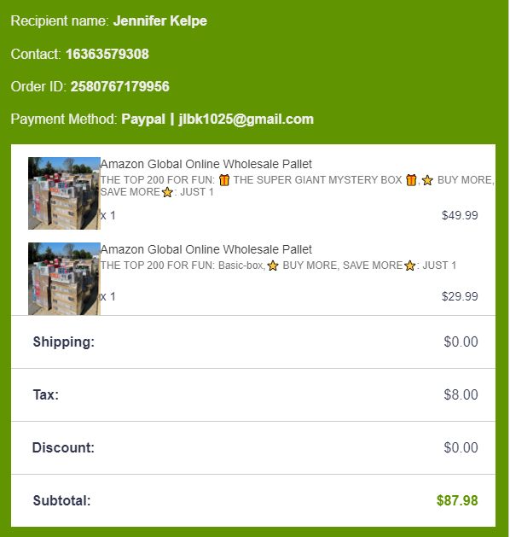Viewport: 510px width, 537px height.
Task: Click the first Amazon Global Online Wholesale Pallet title
Action: tap(206, 164)
